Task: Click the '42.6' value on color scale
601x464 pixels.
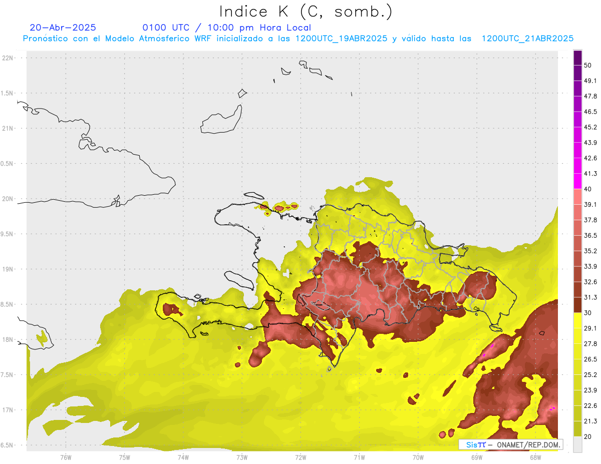Action: 590,158
